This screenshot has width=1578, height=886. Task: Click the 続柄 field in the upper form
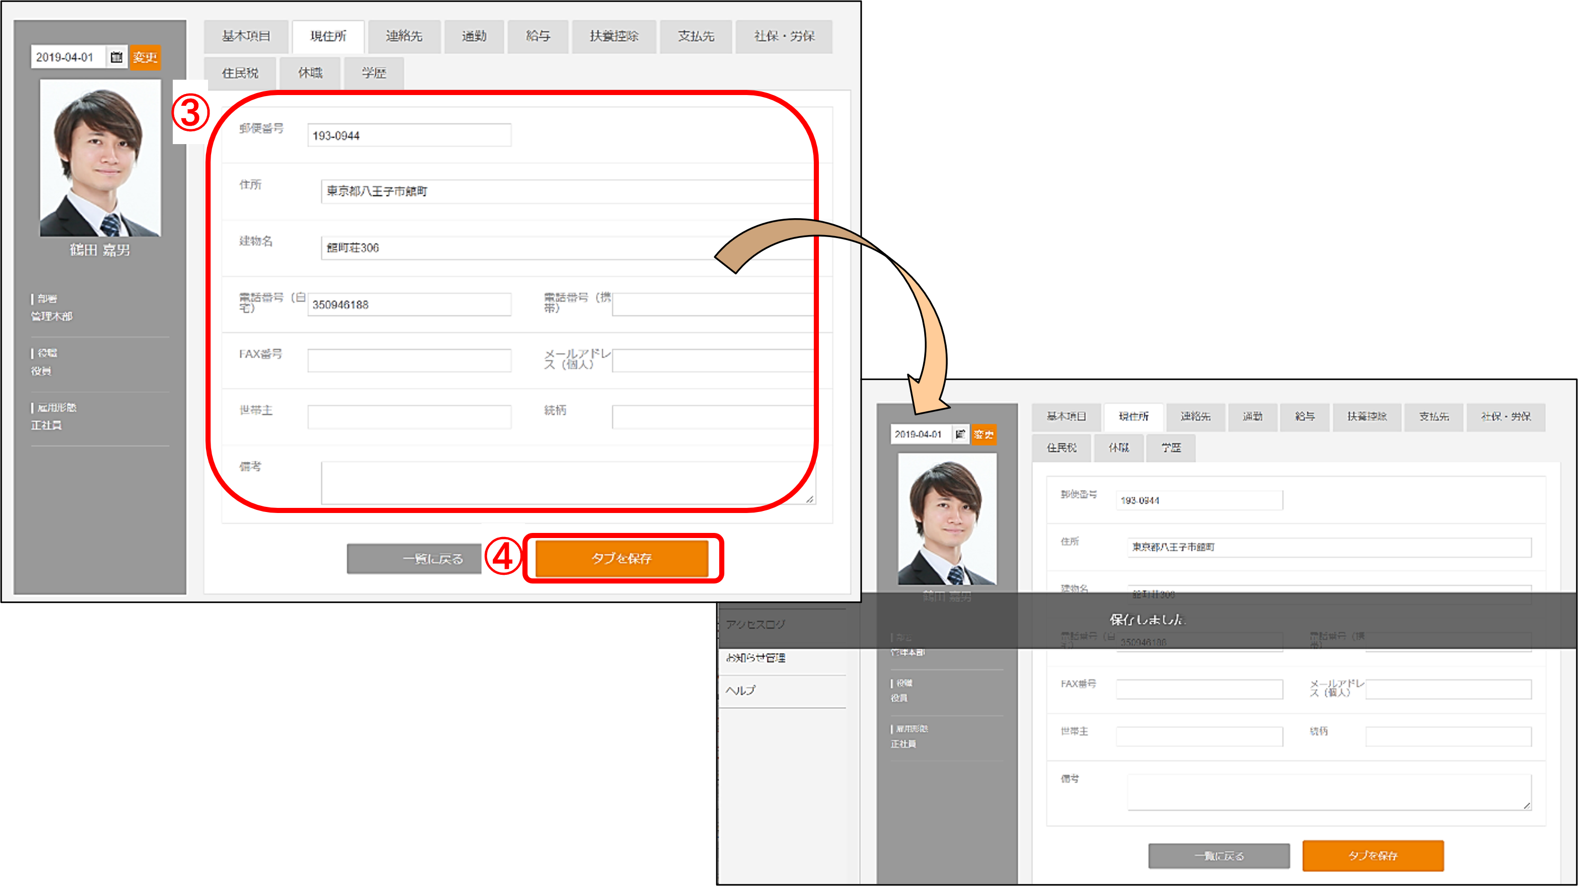pyautogui.click(x=714, y=417)
